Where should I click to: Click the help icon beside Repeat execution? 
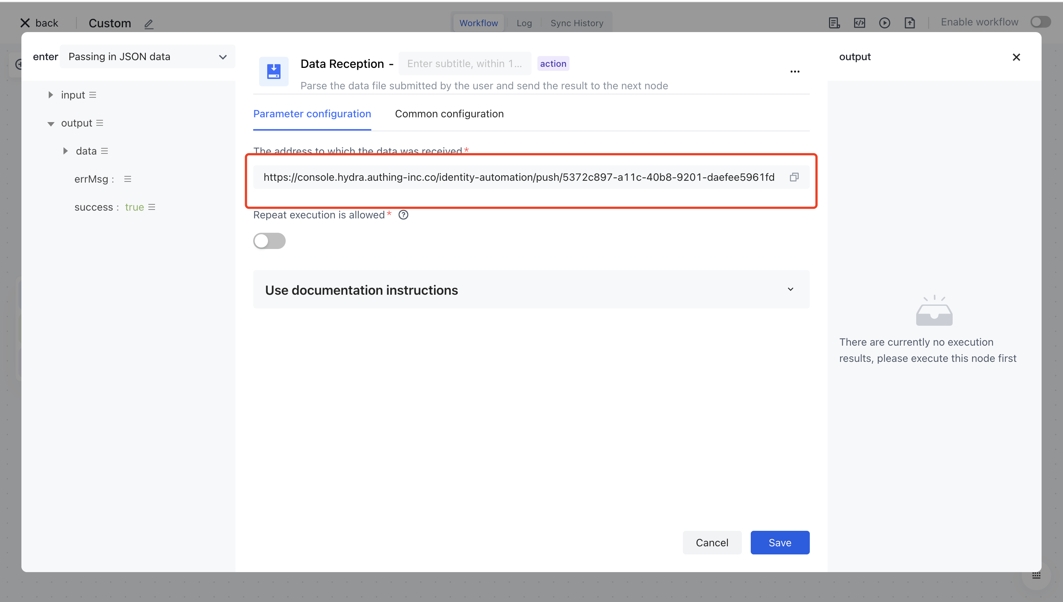tap(403, 215)
